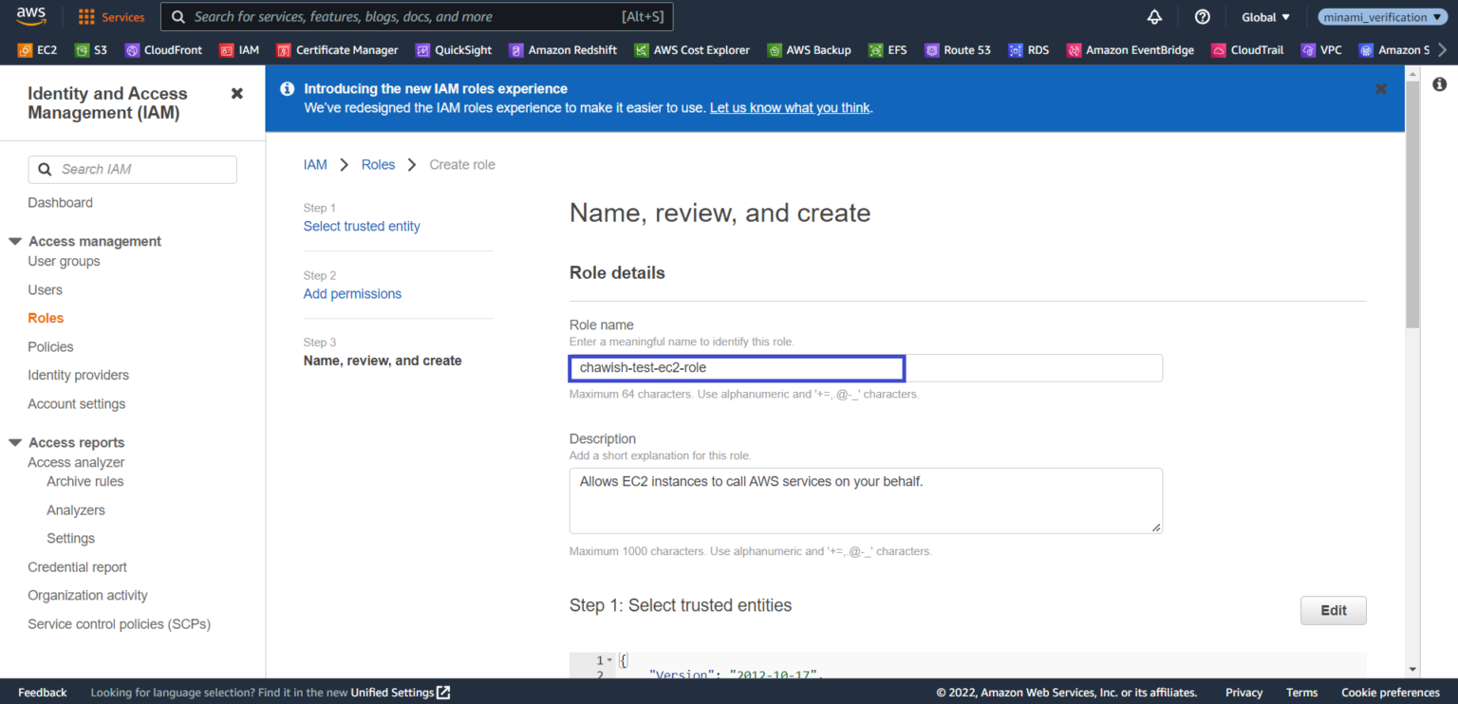The image size is (1458, 704).
Task: Click the help question mark icon
Action: pos(1202,16)
